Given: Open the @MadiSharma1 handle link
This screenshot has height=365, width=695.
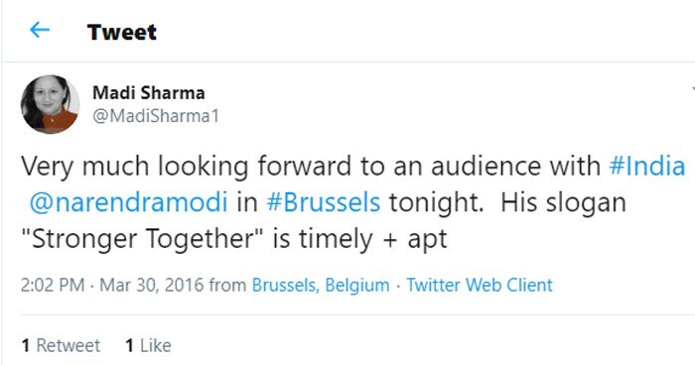Looking at the screenshot, I should 156,116.
